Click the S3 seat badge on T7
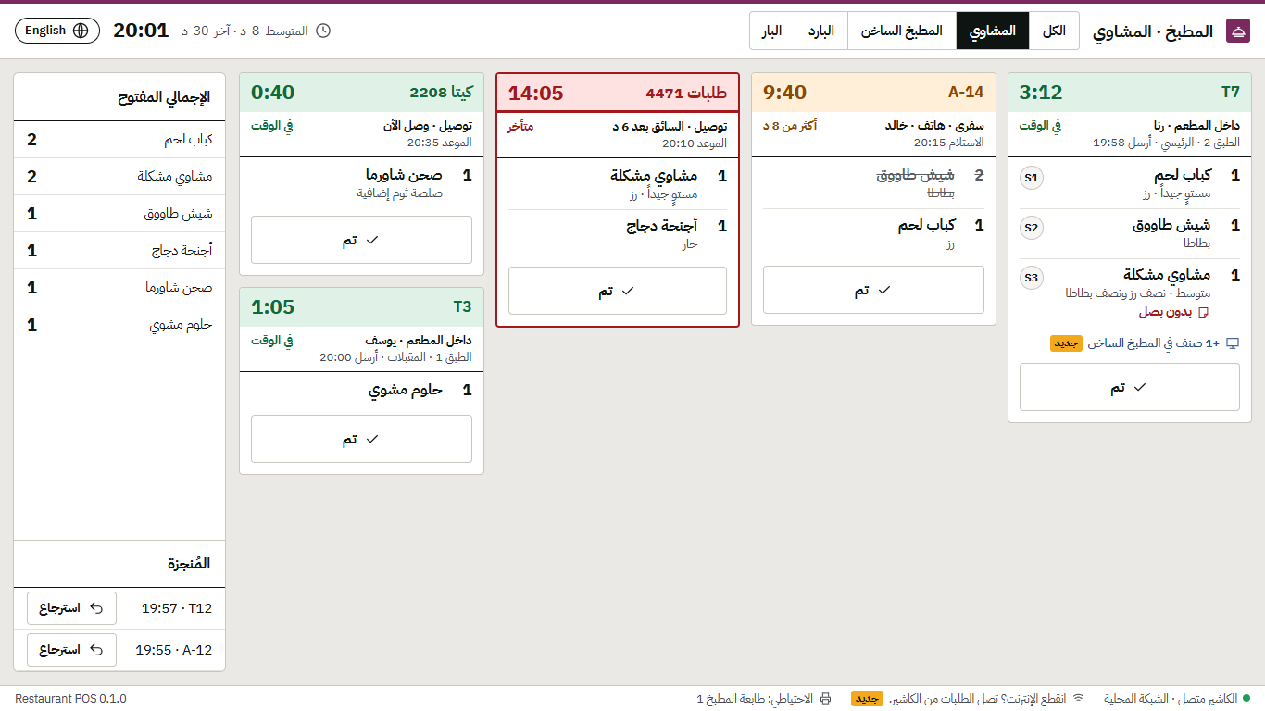The image size is (1265, 711). 1032,278
